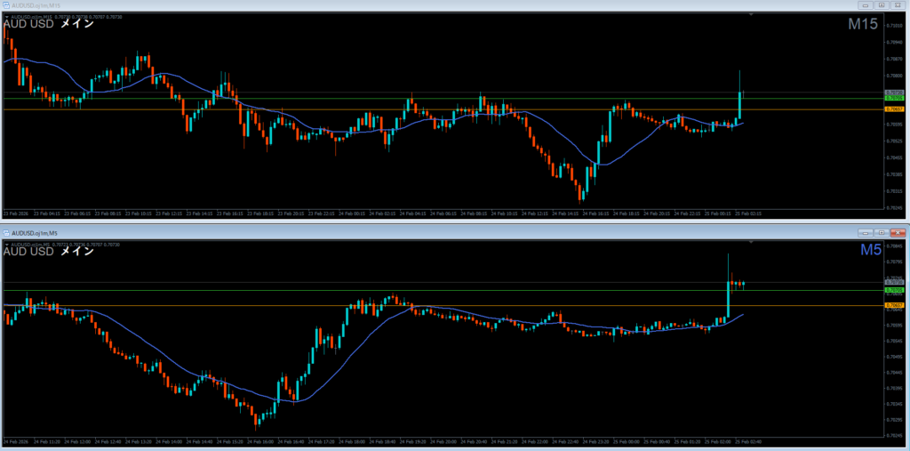The height and width of the screenshot is (451, 910).
Task: Minimize the M15 chart window
Action: pyautogui.click(x=866, y=4)
